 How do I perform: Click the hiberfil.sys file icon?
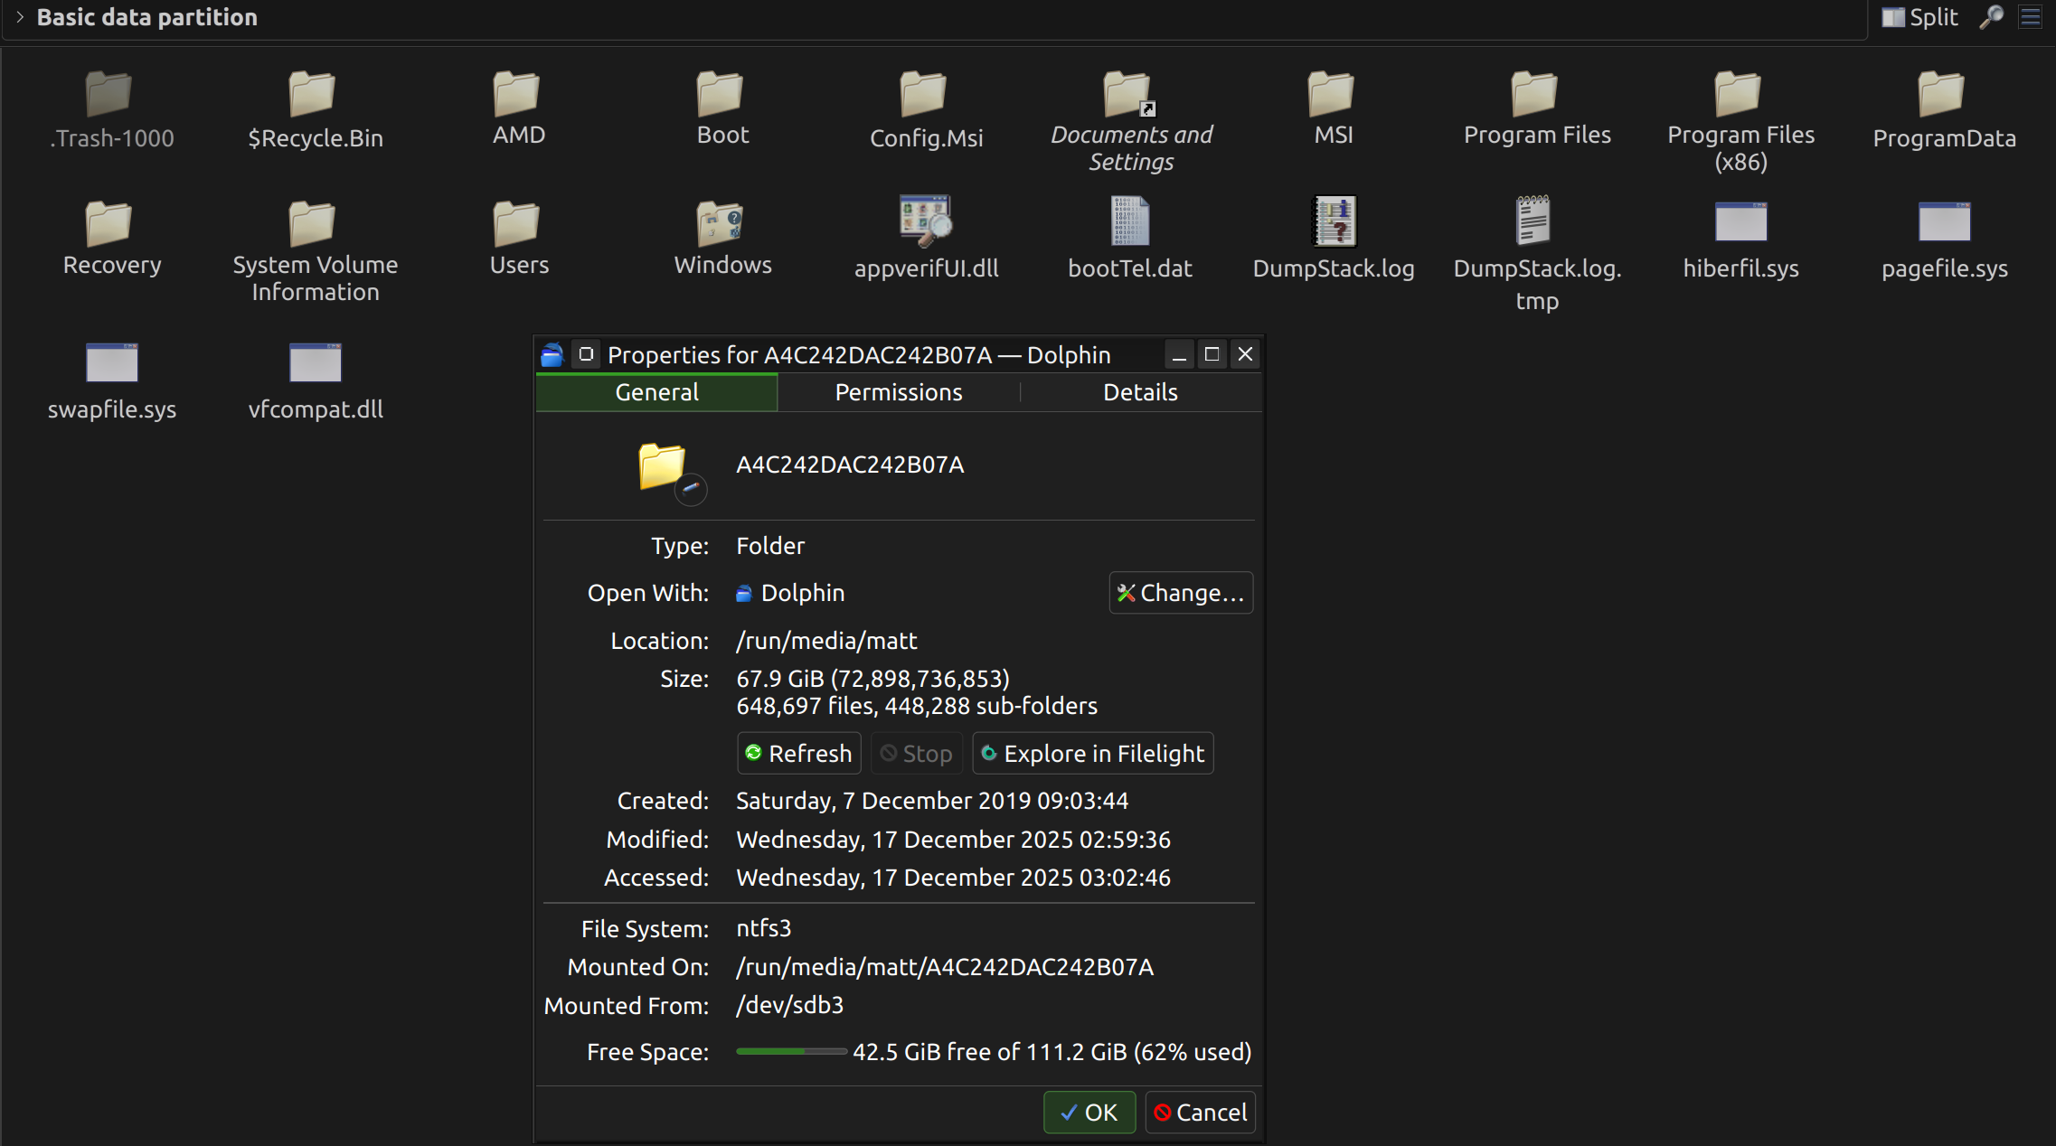(x=1740, y=221)
